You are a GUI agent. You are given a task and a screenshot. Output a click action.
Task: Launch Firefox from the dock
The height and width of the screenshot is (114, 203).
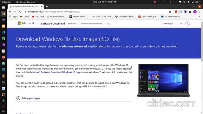tap(3, 57)
